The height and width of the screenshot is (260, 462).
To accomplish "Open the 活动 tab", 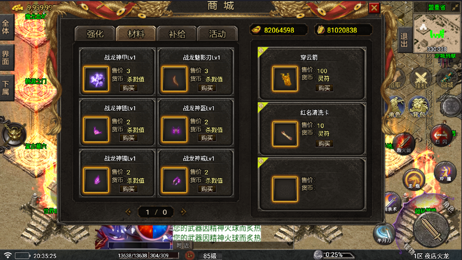I will click(218, 34).
